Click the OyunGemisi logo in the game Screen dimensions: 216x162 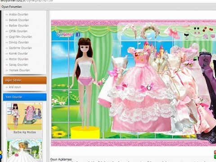coord(65,34)
